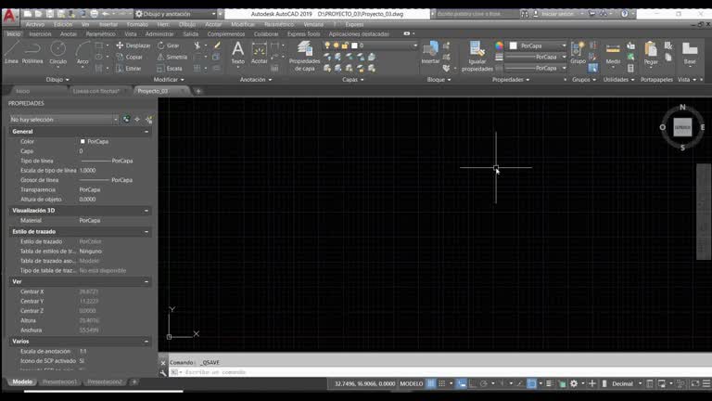The height and width of the screenshot is (401, 712).
Task: Expand the Dibujo panel flyout
Action: tap(57, 80)
